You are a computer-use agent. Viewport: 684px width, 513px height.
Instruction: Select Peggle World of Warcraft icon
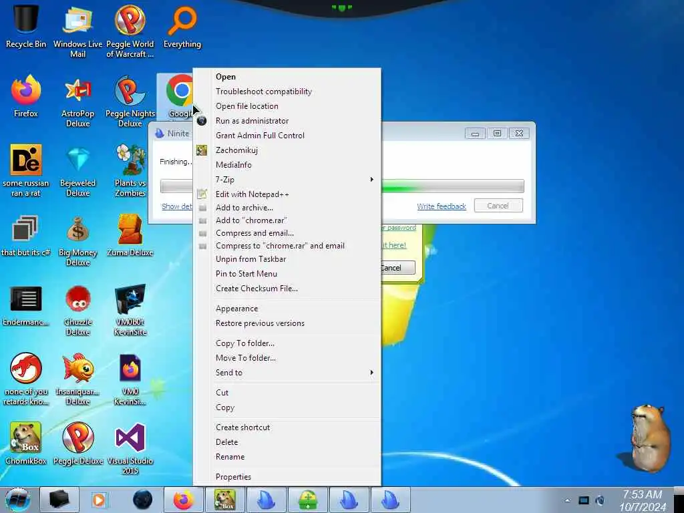tap(130, 31)
